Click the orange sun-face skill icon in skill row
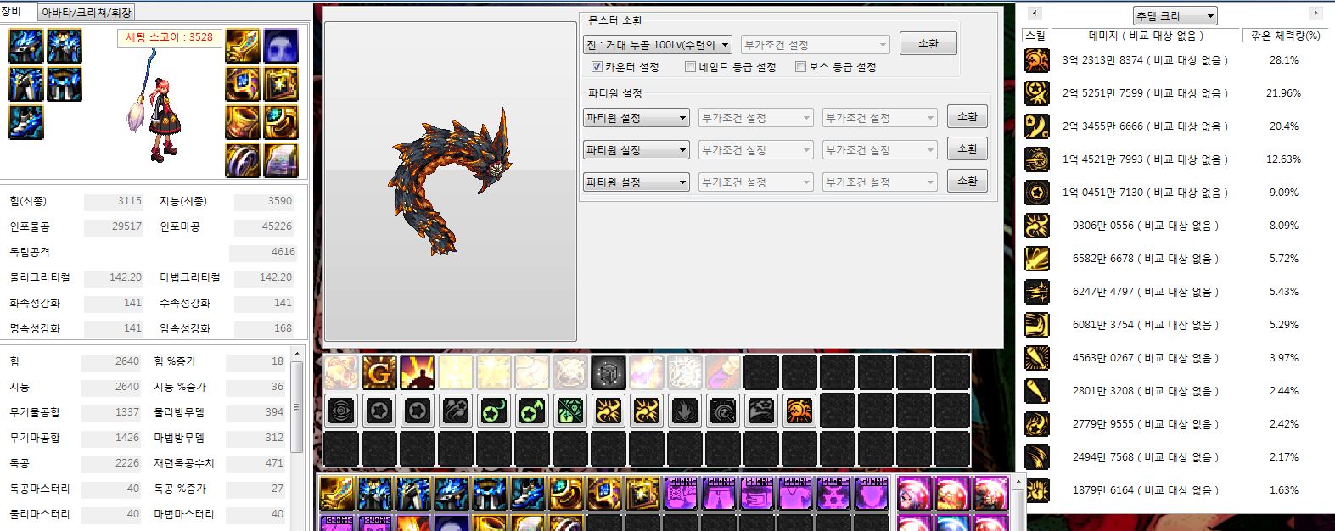 pos(799,411)
